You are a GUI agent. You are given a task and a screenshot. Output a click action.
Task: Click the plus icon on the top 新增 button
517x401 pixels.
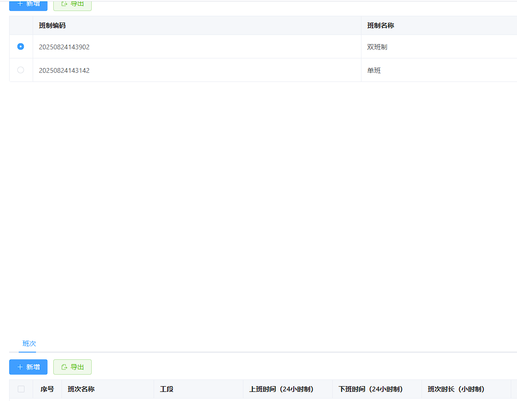[x=21, y=4]
